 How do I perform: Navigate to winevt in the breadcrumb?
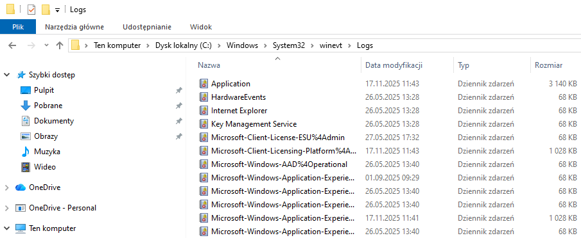click(331, 46)
